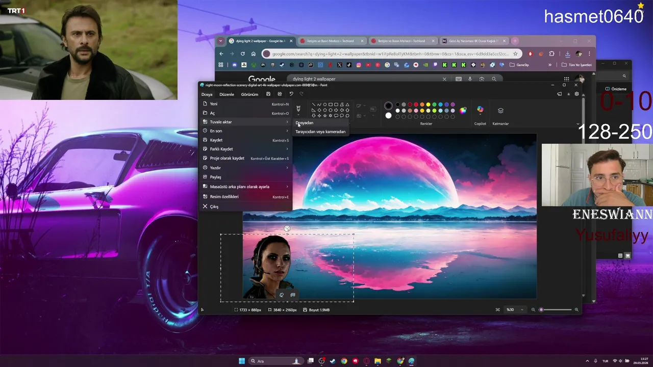This screenshot has width=653, height=367.
Task: Select the oval shape in the shapes gallery
Action: pos(325,104)
